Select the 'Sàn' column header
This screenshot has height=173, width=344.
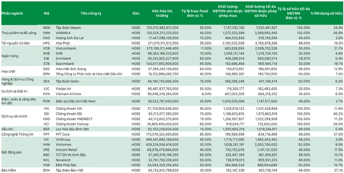(136, 13)
